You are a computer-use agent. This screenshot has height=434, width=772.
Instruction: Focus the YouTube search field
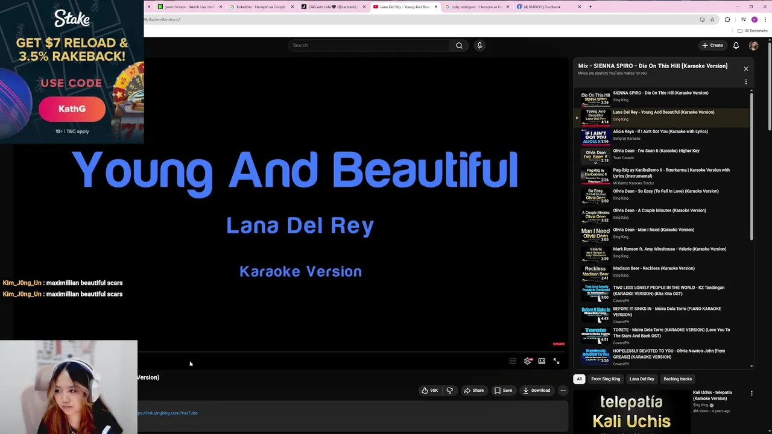coord(369,45)
